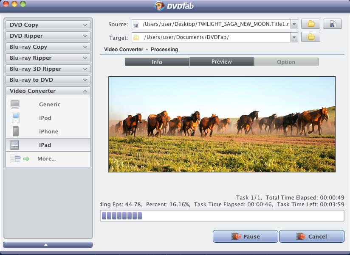This screenshot has width=350, height=255.
Task: Click the red close window button
Action: (6, 4)
